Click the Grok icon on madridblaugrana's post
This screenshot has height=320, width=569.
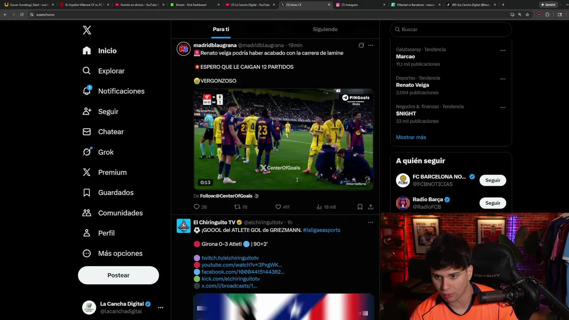(361, 45)
